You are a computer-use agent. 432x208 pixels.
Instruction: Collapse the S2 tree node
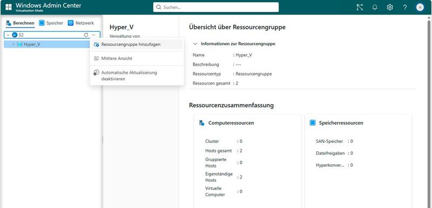[8, 35]
